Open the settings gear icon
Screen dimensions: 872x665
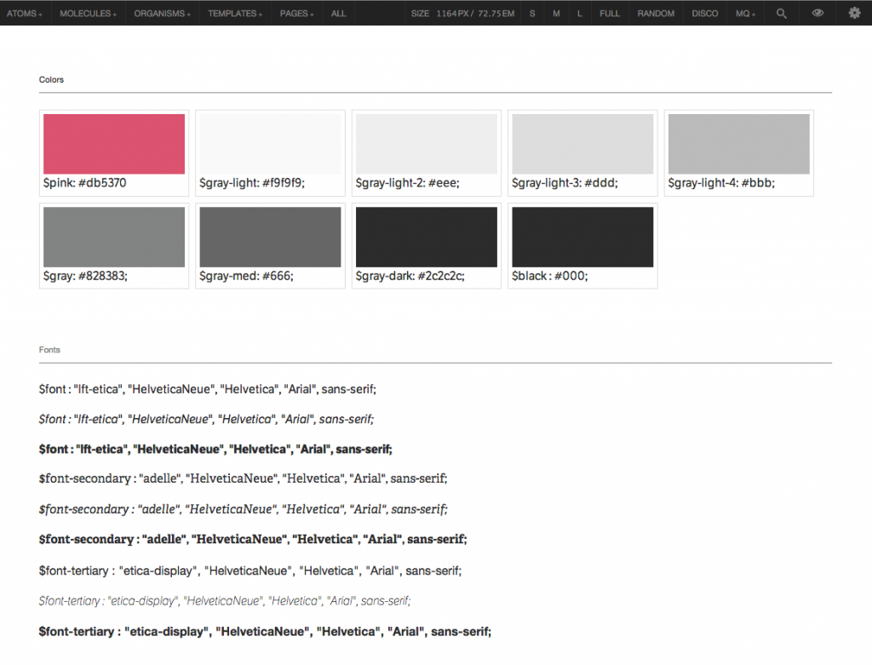coord(854,14)
